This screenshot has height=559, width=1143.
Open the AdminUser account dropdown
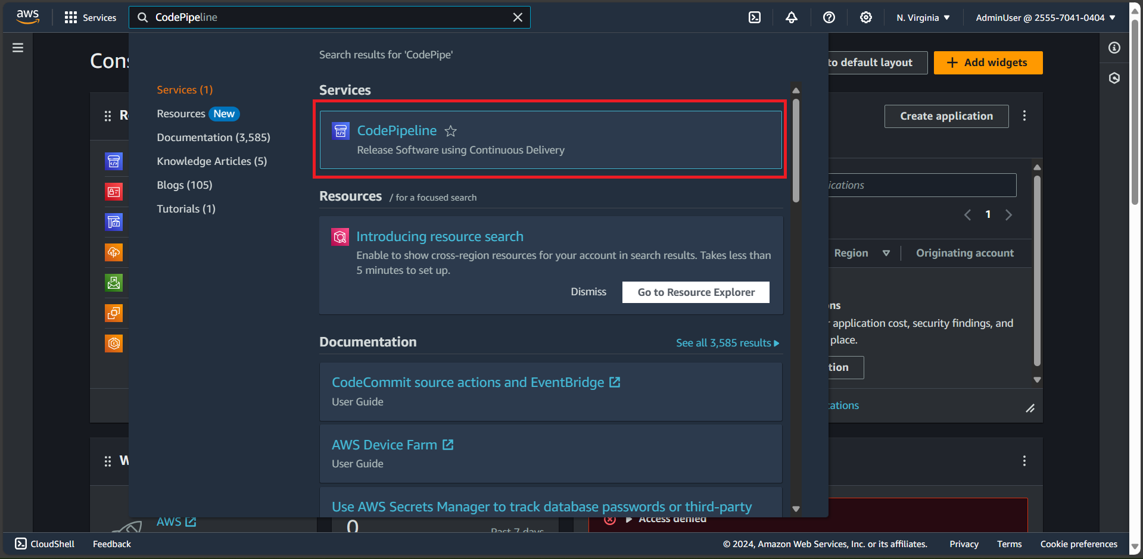[1045, 18]
